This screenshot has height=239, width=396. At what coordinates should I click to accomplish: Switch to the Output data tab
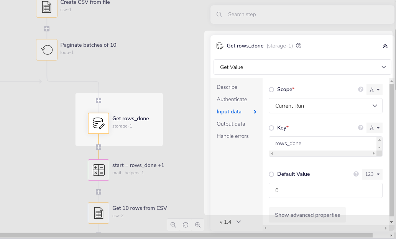(x=230, y=124)
